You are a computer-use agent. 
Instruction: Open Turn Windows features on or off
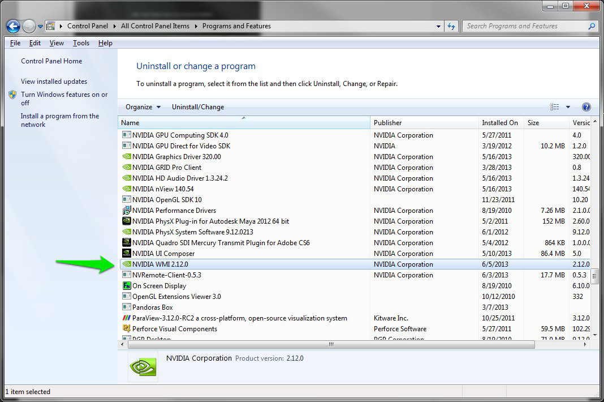point(64,99)
